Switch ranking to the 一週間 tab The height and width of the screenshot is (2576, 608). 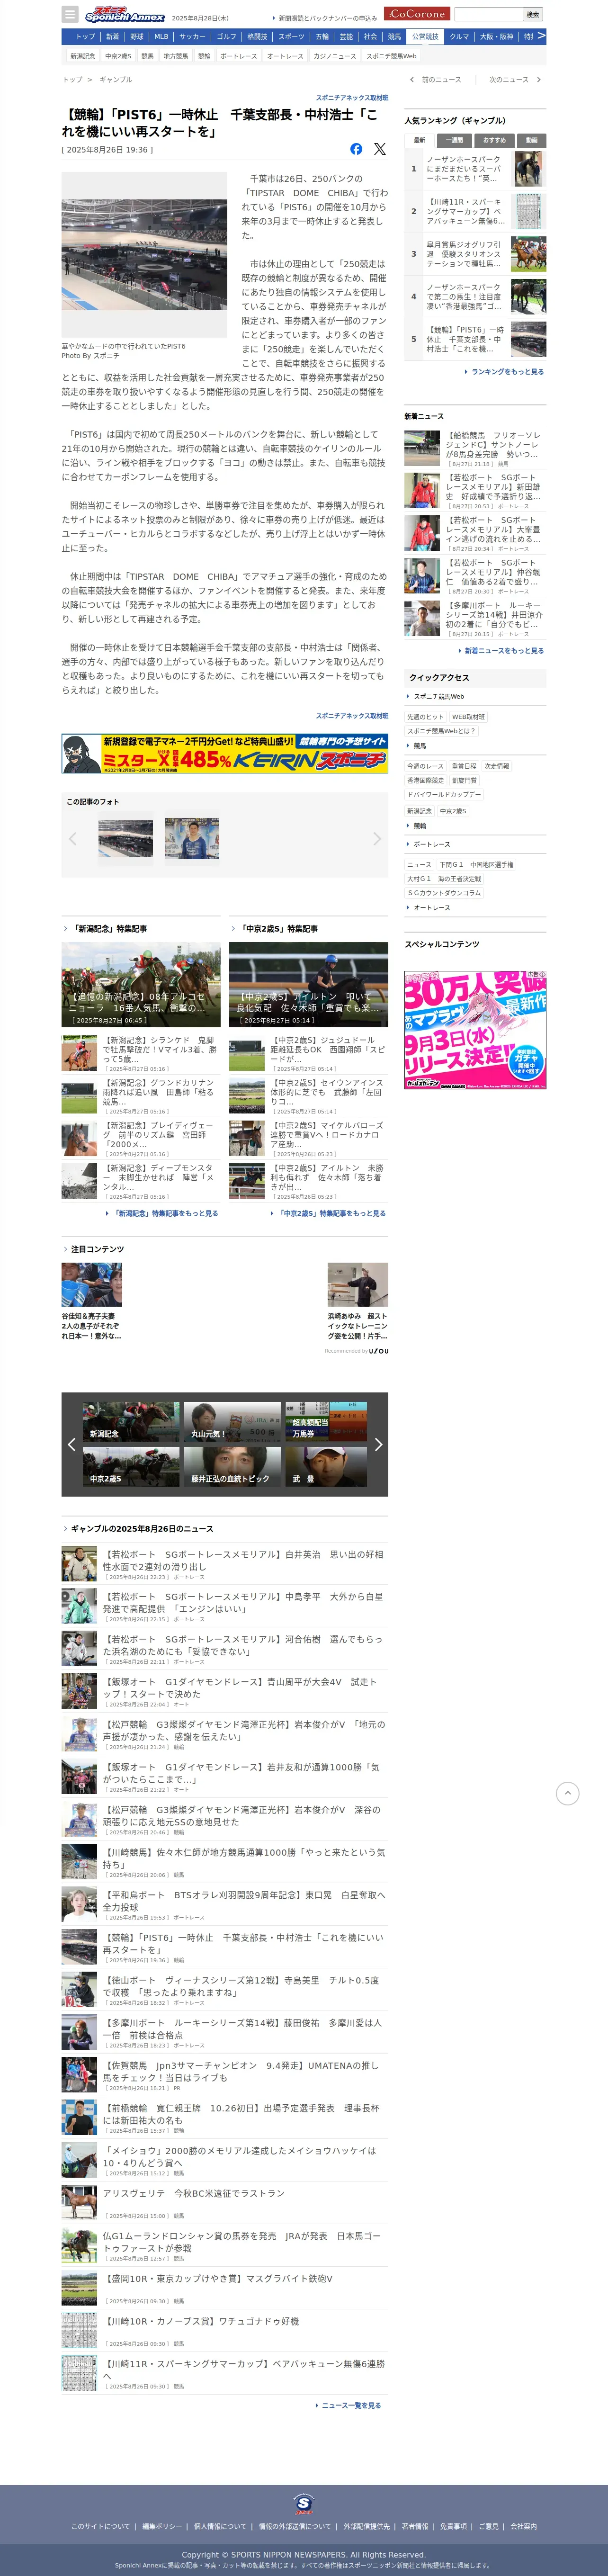[x=453, y=140]
